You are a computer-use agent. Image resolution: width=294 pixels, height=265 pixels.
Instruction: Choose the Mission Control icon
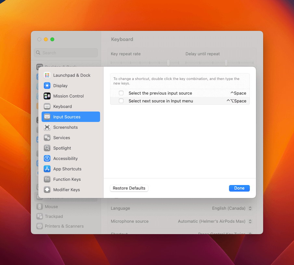point(47,96)
